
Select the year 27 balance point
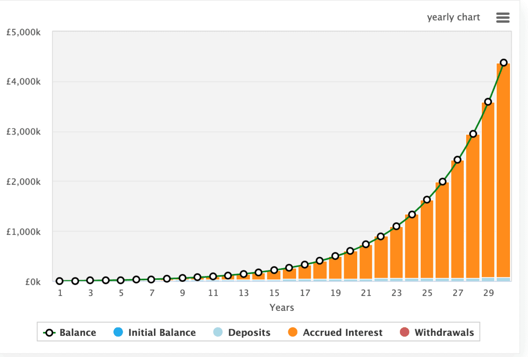(x=457, y=160)
